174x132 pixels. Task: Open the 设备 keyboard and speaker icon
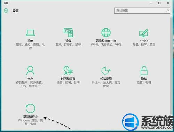pos(68,32)
